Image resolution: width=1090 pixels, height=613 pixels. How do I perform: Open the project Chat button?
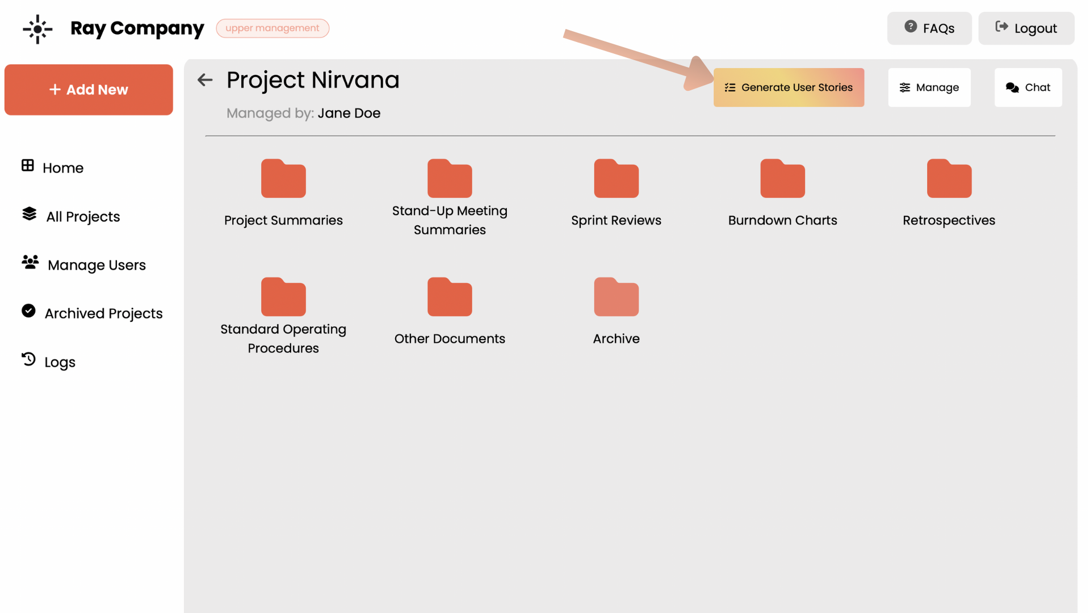click(1028, 87)
